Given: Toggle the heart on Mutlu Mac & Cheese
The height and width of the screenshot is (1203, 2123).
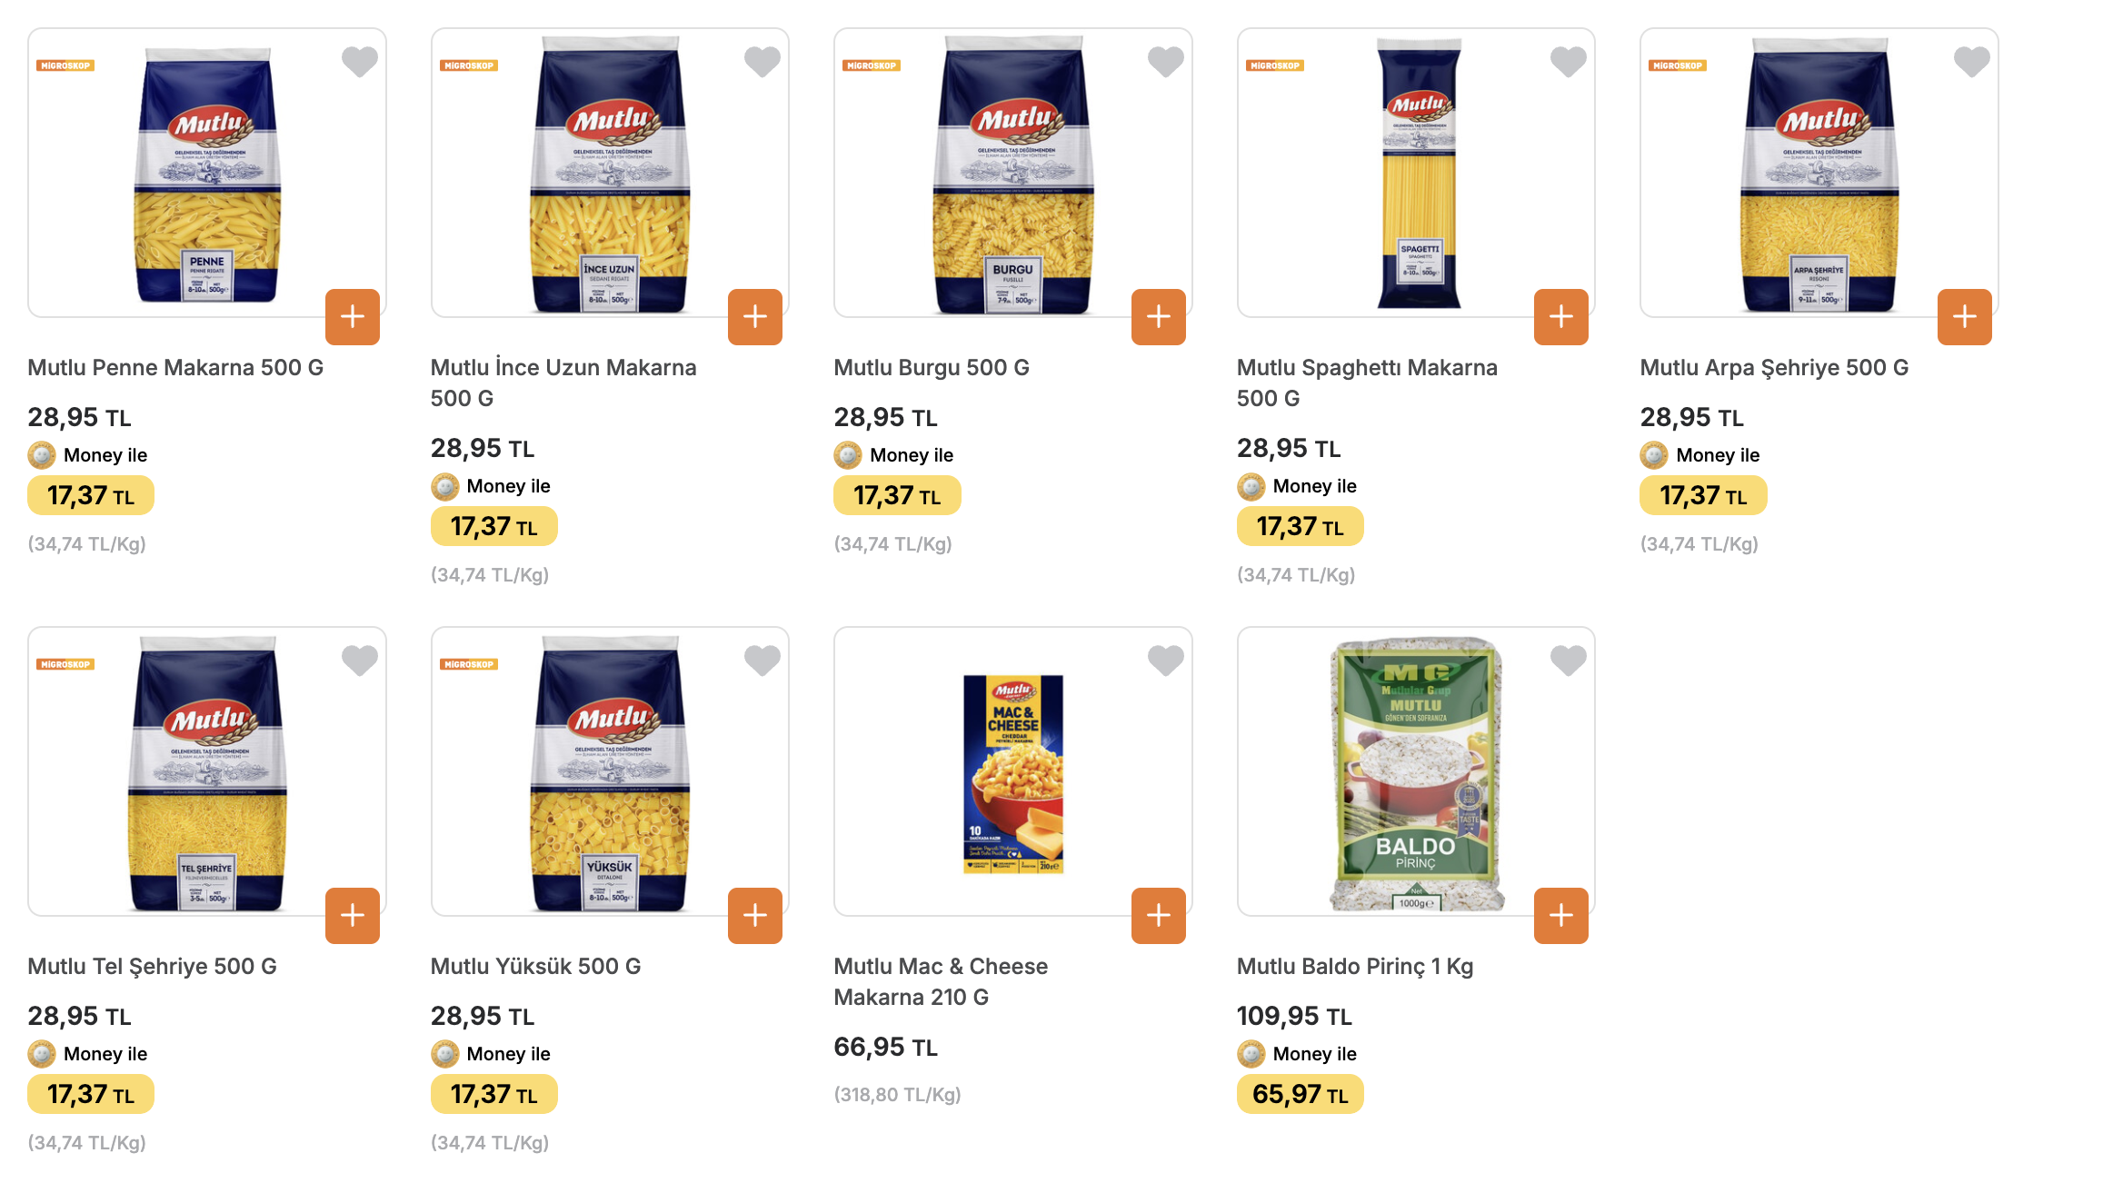Looking at the screenshot, I should (1164, 661).
